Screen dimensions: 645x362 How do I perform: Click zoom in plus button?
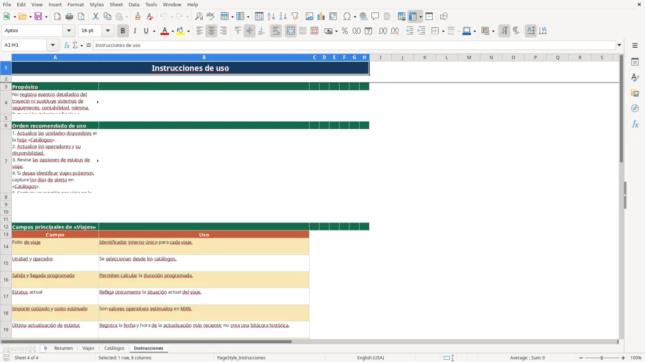coord(623,358)
